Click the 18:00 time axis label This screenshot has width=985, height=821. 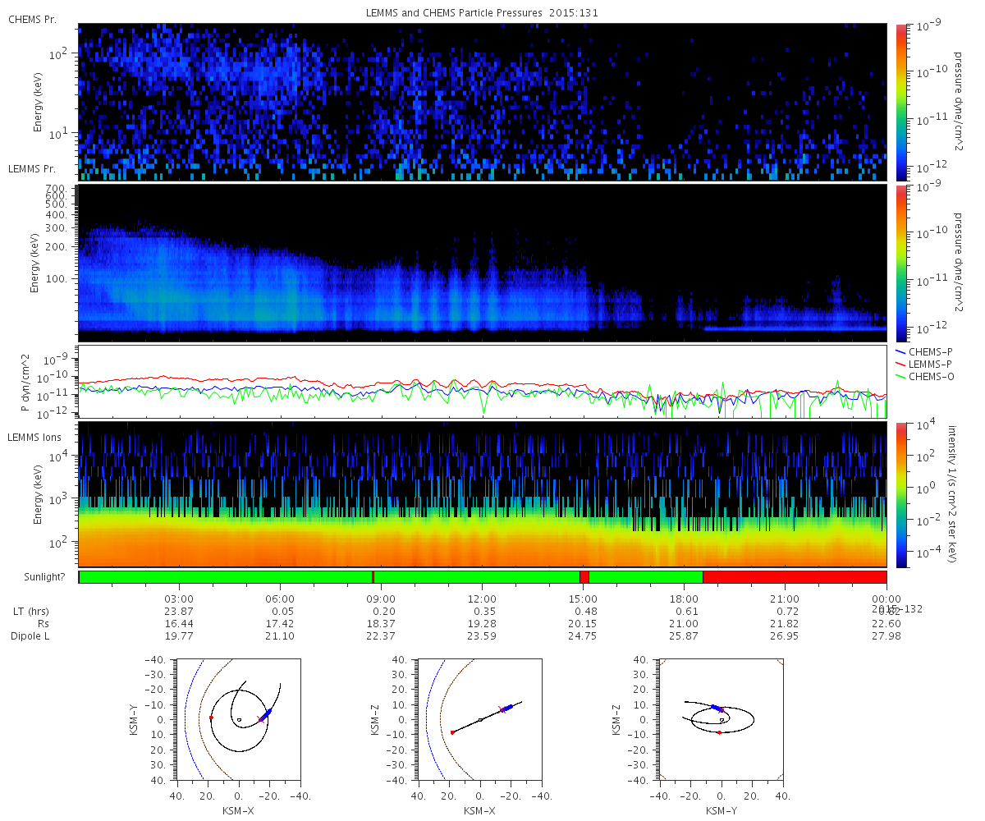click(684, 599)
